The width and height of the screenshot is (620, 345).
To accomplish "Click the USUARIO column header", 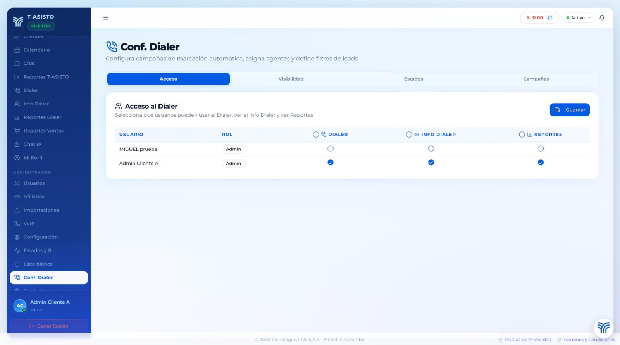I will [x=131, y=135].
